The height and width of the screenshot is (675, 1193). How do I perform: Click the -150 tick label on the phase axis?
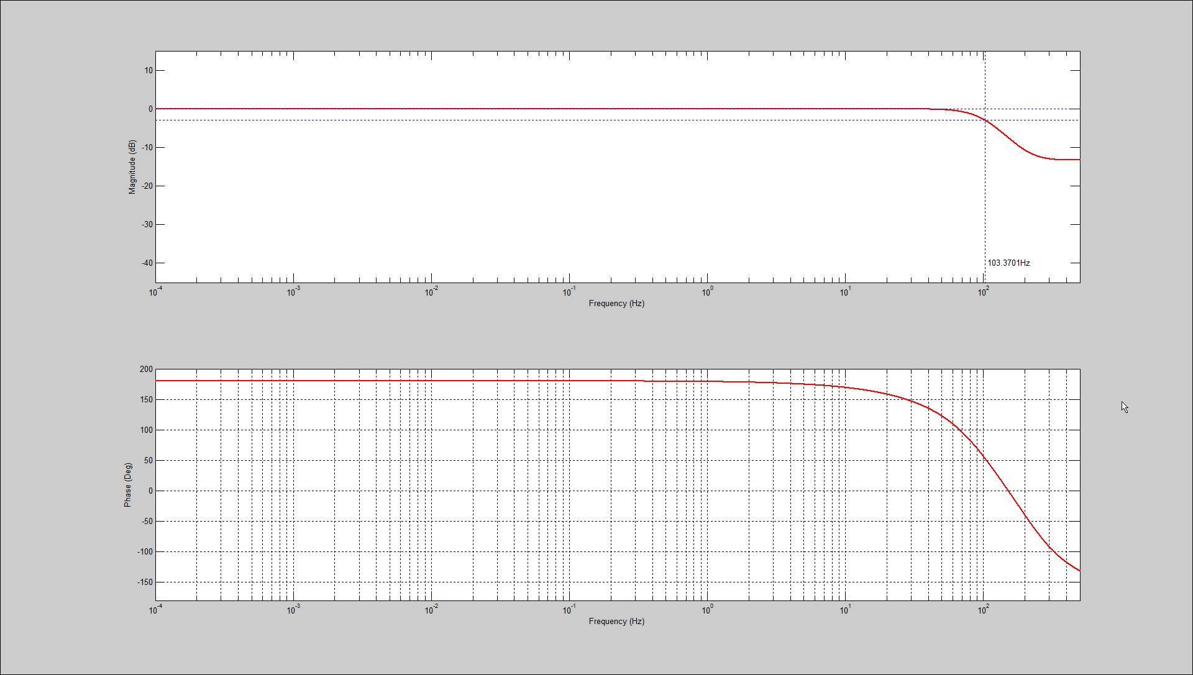[x=145, y=582]
